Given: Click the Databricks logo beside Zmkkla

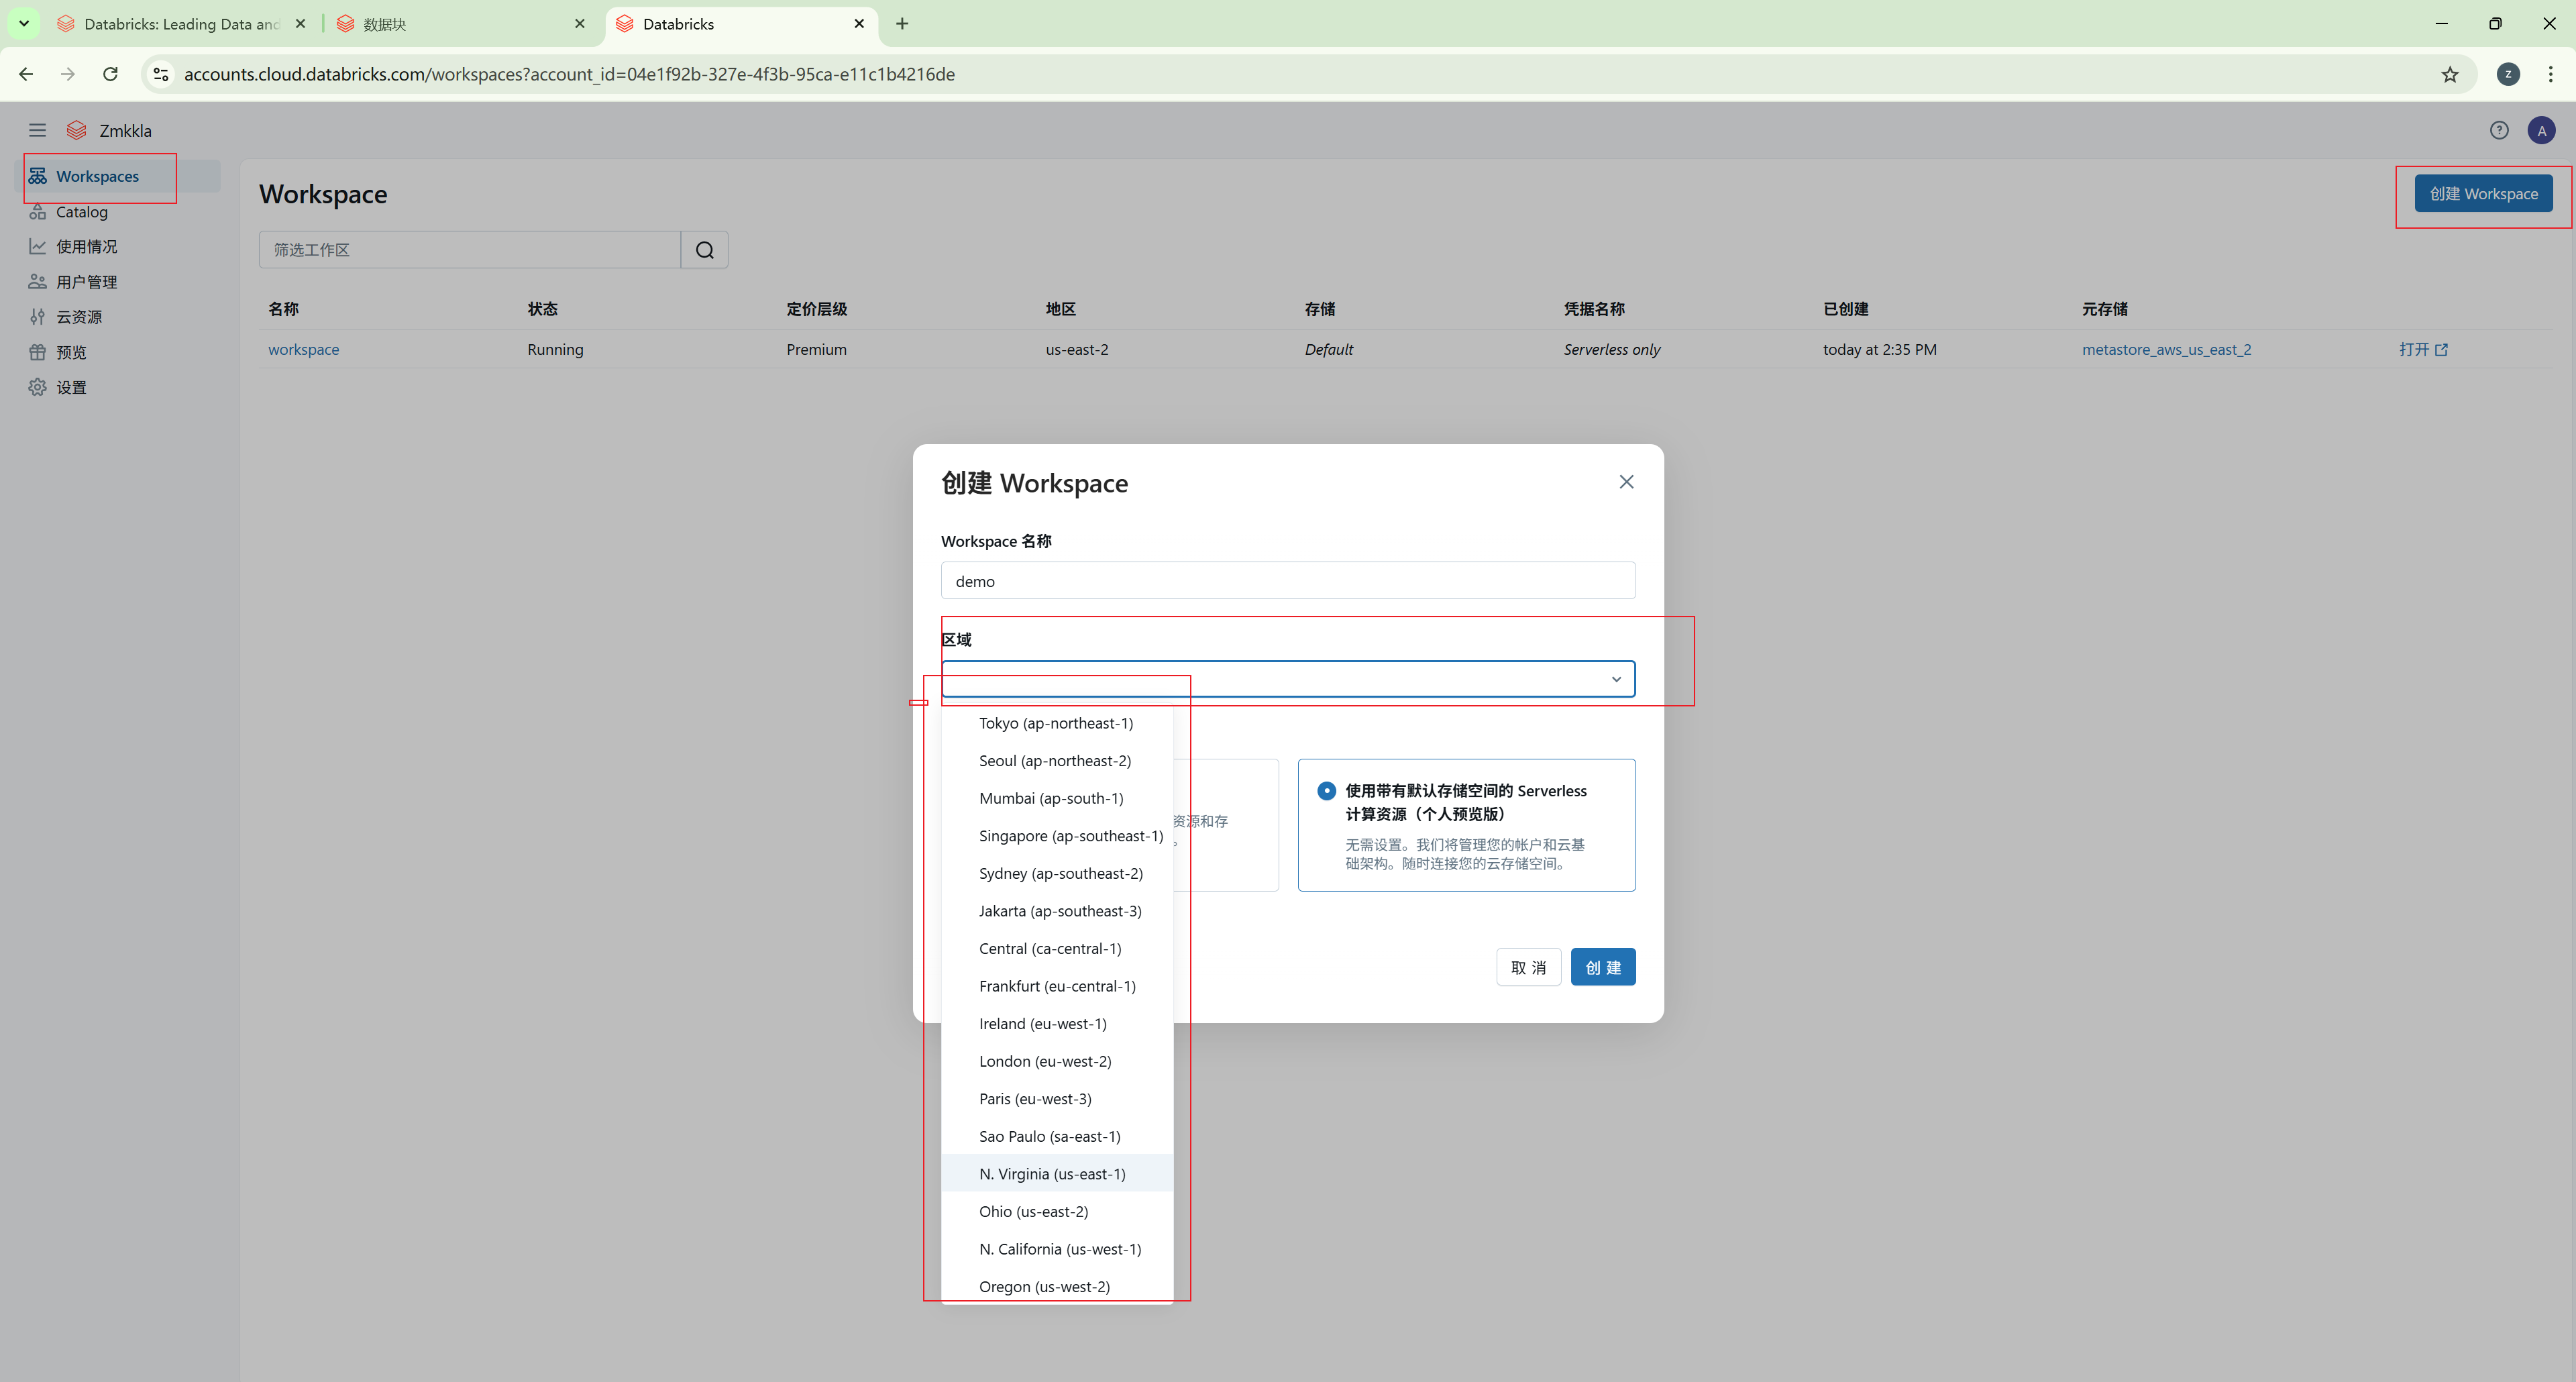Looking at the screenshot, I should coord(76,130).
